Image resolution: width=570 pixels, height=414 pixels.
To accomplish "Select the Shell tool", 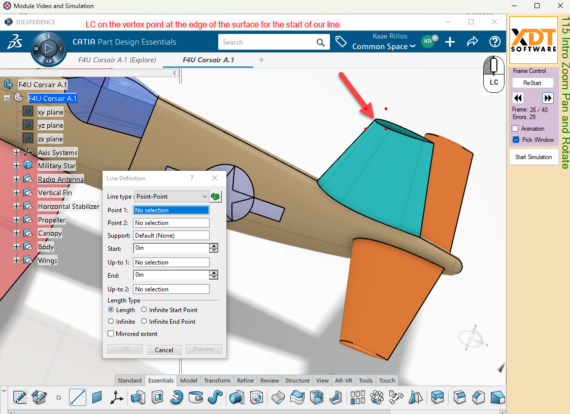I will [x=317, y=397].
